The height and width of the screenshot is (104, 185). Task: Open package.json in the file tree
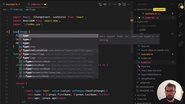tap(147, 87)
